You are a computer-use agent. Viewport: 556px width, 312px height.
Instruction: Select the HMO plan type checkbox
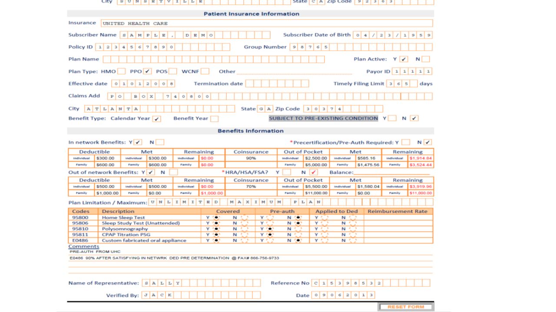point(122,71)
